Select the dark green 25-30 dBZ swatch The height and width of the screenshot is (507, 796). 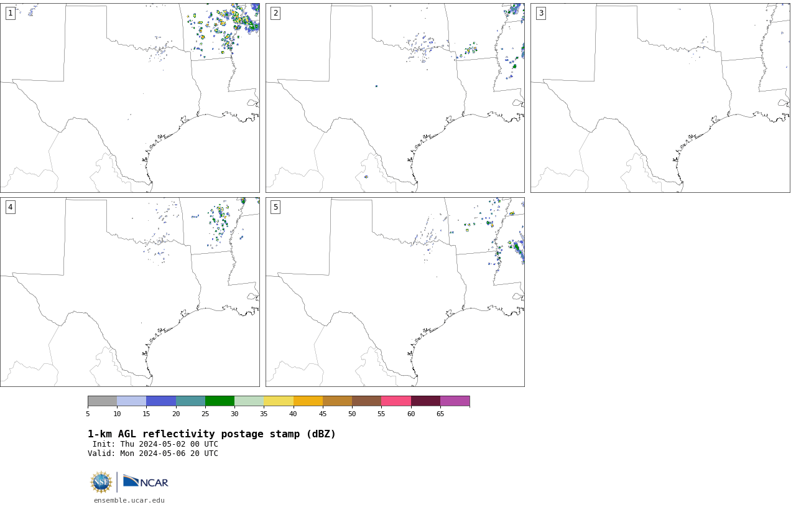tap(220, 401)
